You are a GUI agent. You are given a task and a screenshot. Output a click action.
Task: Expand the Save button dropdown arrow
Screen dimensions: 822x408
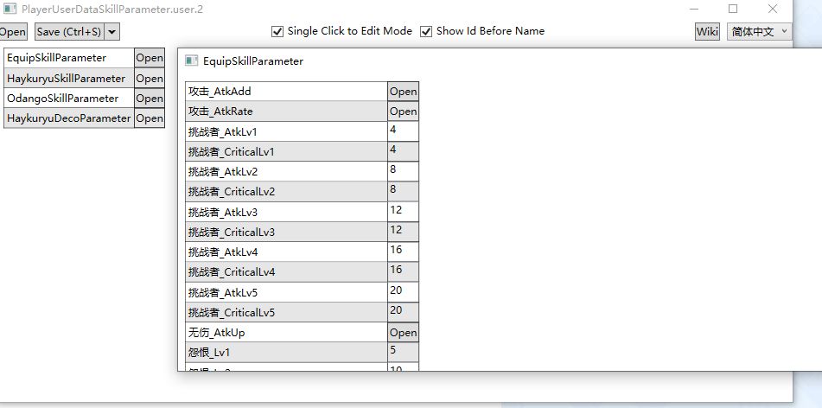[x=112, y=32]
